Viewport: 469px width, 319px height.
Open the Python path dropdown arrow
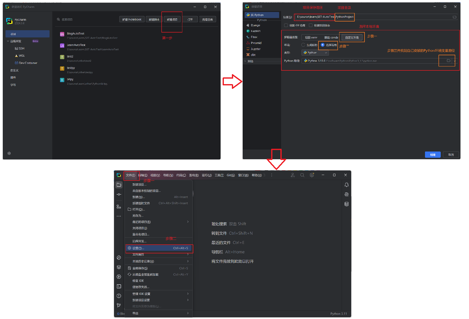click(455, 61)
